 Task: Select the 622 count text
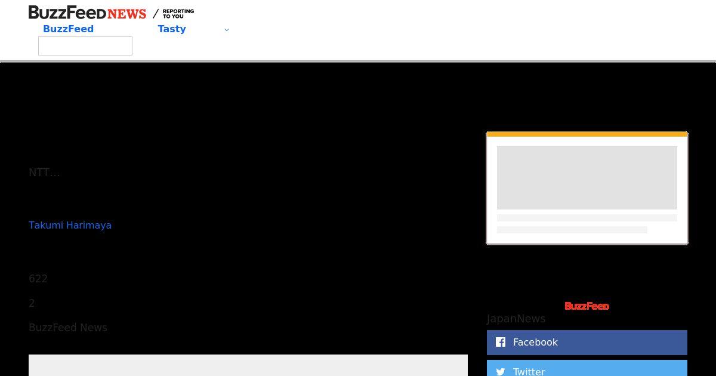coord(38,279)
